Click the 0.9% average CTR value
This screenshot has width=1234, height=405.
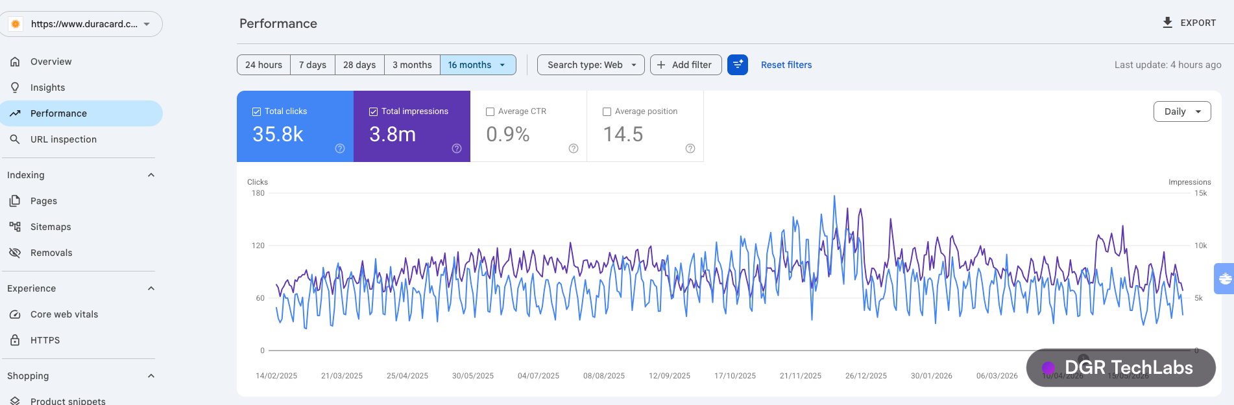point(508,134)
